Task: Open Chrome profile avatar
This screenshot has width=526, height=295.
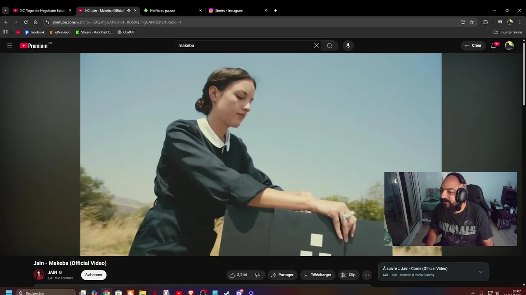Action: (510, 22)
